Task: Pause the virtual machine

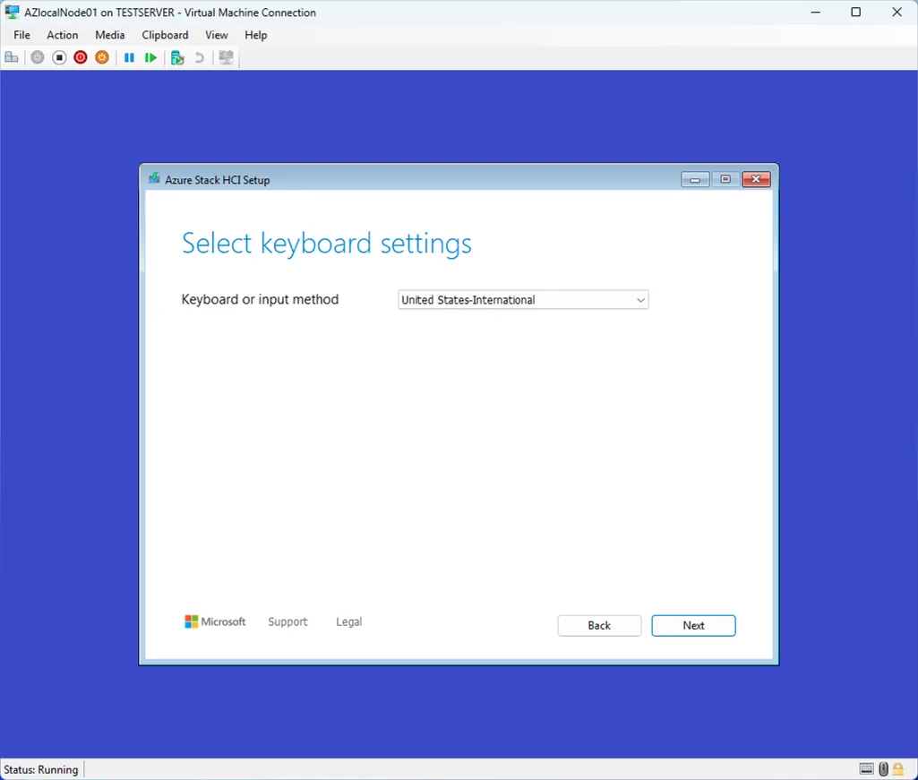Action: click(x=129, y=57)
